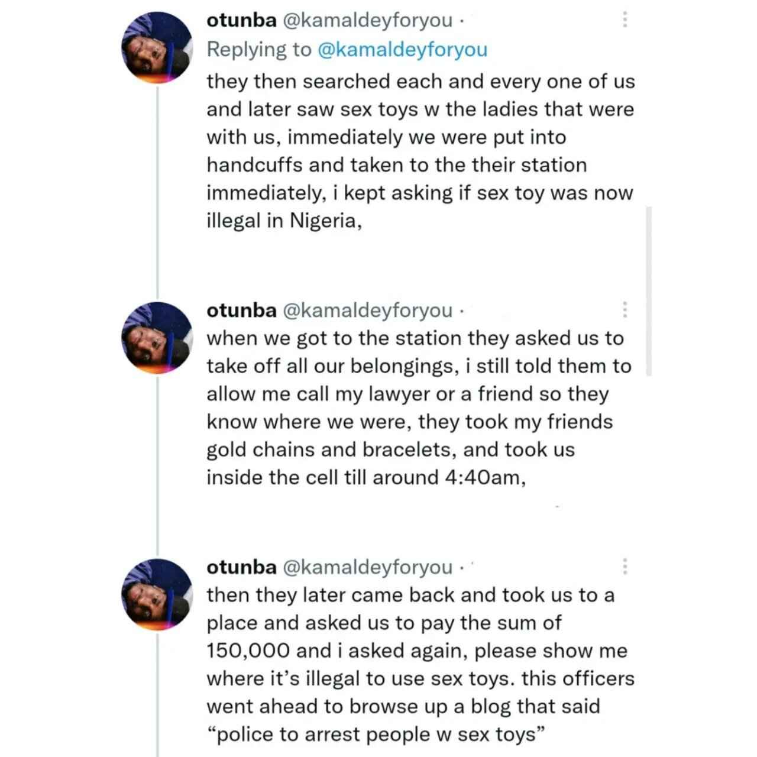This screenshot has height=757, width=757.
Task: Click the otunba display name on second tweet
Action: click(x=241, y=310)
